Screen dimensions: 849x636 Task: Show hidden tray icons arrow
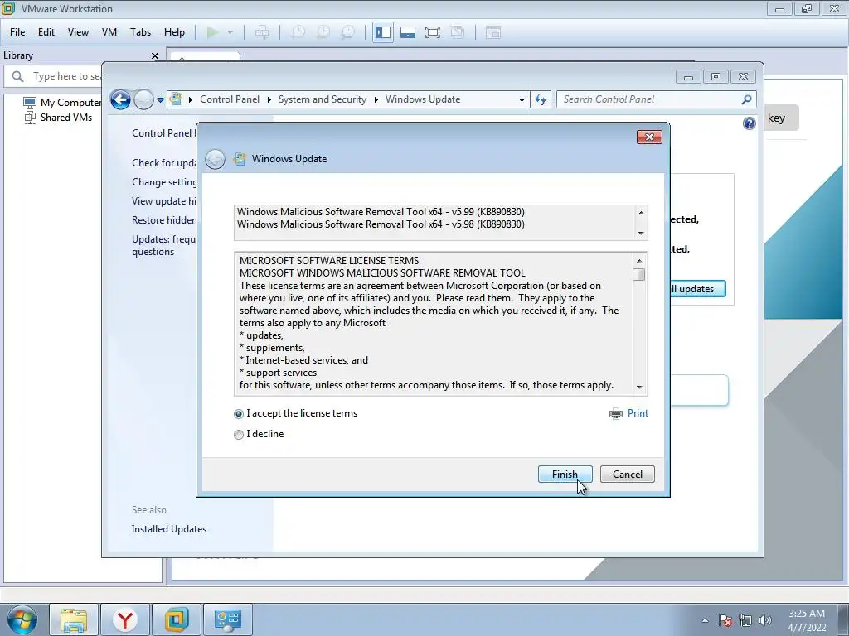[705, 620]
